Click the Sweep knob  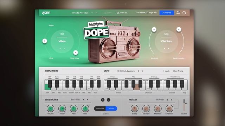(135, 109)
